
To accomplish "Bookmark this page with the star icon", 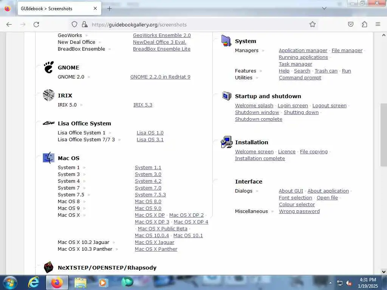I will [x=313, y=24].
